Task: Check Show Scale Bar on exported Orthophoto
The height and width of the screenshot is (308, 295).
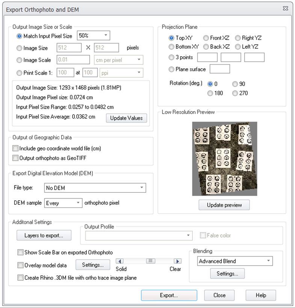Action: tap(21, 252)
